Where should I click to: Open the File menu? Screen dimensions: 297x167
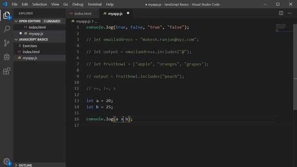14,4
